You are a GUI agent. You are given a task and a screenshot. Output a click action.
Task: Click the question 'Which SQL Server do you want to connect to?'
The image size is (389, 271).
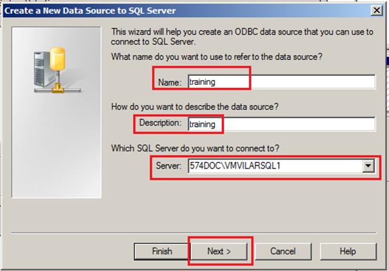point(195,149)
